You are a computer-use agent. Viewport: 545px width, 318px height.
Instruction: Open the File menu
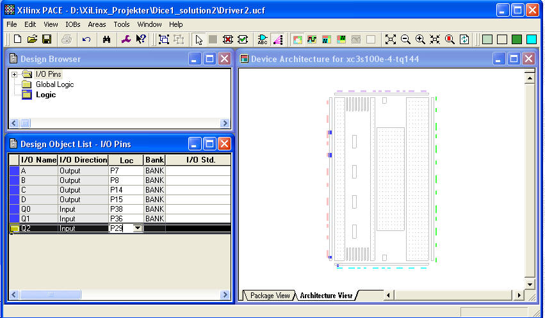(12, 24)
